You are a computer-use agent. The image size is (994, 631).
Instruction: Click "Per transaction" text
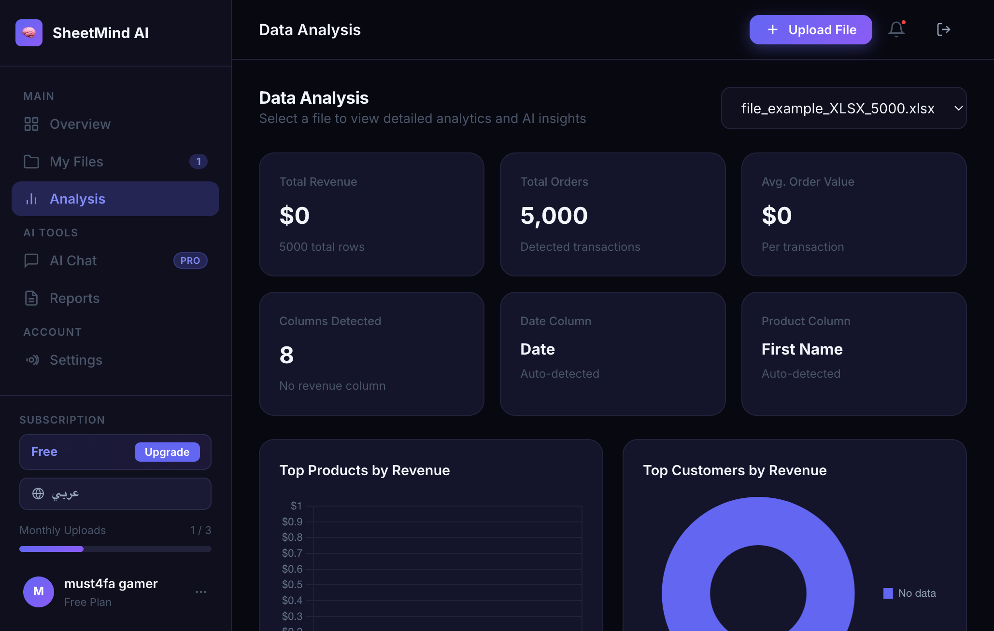(803, 247)
